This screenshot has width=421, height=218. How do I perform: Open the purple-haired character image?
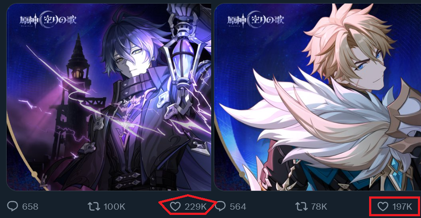[109, 97]
